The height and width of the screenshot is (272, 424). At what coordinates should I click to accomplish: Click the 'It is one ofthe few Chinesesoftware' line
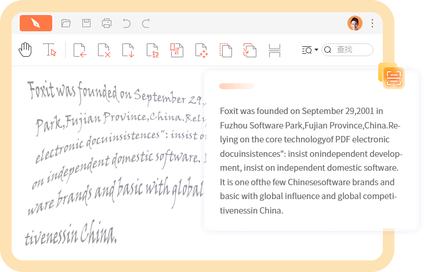click(x=307, y=182)
